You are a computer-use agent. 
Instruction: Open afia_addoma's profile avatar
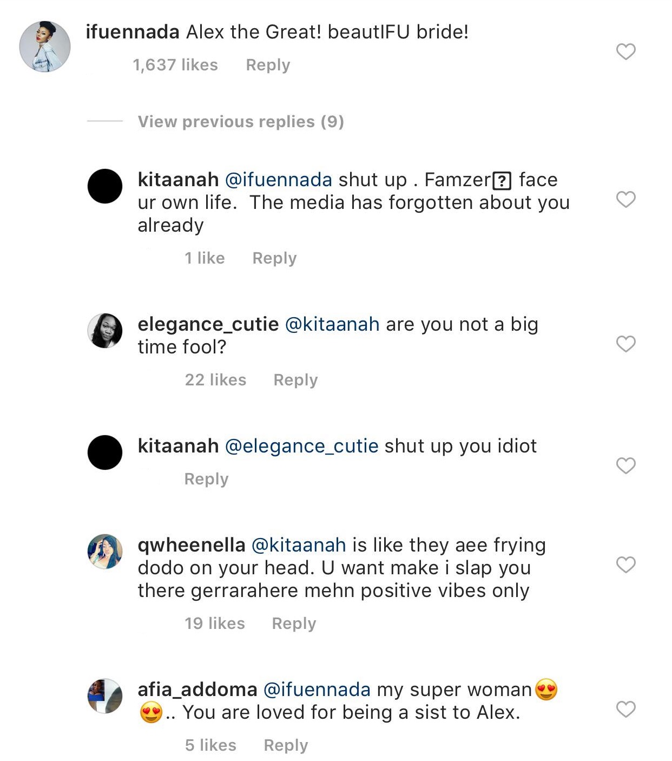click(x=105, y=696)
